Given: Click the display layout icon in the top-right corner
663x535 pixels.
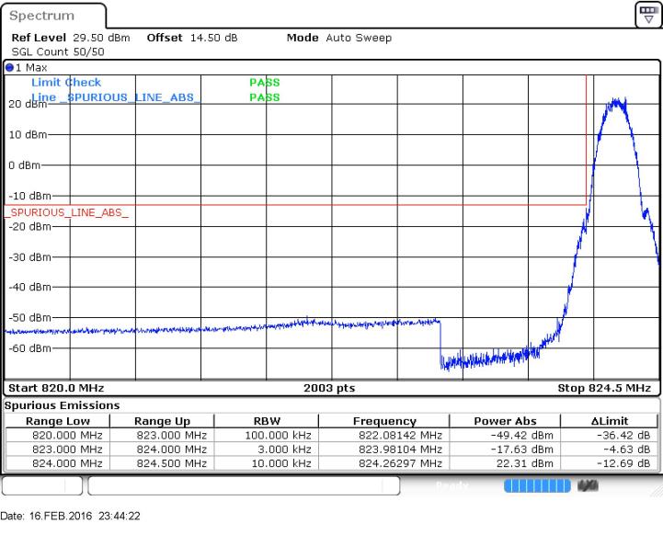Looking at the screenshot, I should click(648, 15).
